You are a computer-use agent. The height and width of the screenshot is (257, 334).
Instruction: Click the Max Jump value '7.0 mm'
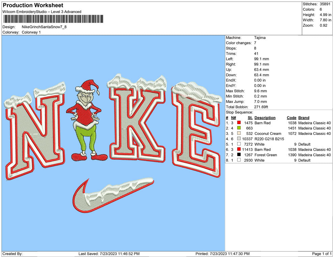(x=260, y=102)
